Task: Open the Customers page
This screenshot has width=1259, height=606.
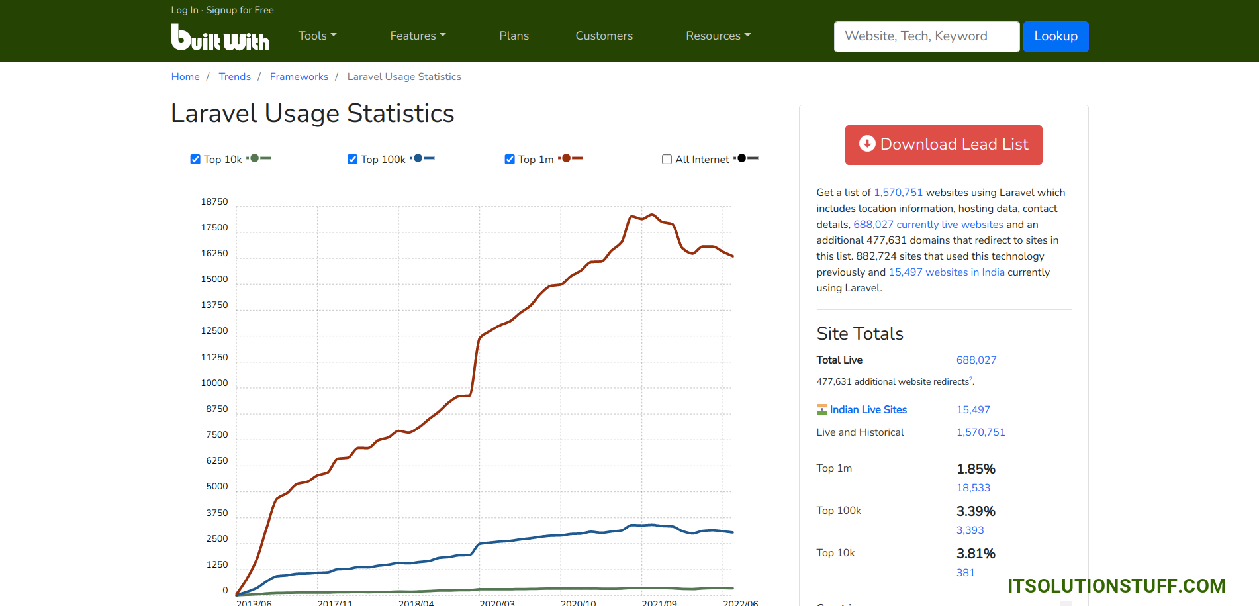Action: (604, 36)
